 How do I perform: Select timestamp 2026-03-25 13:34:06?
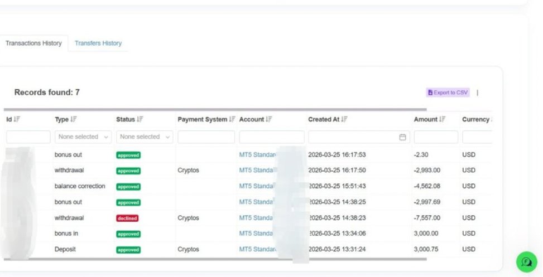337,234
